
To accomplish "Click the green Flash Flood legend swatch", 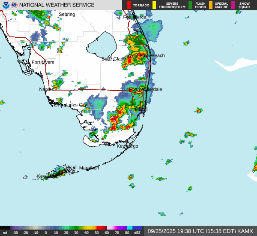I will click(190, 5).
